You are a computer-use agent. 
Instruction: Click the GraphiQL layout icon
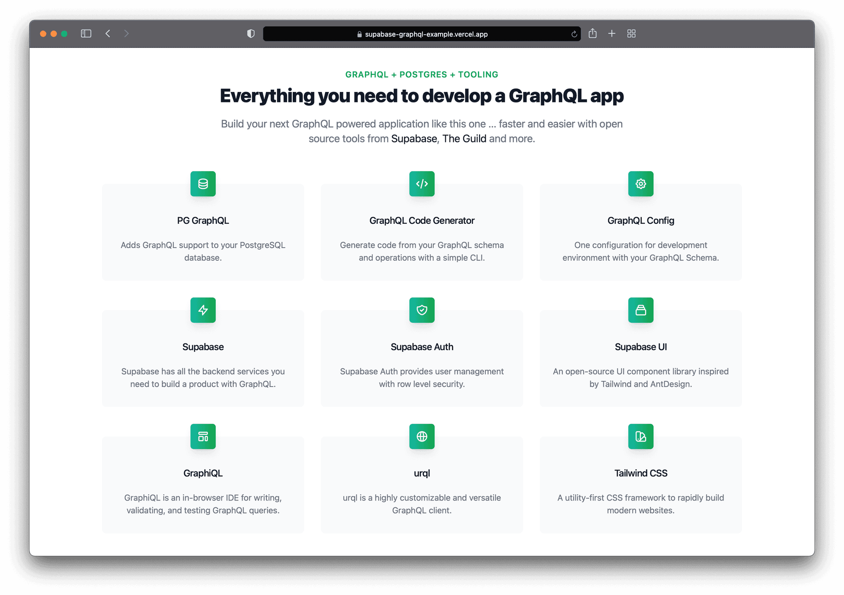click(203, 436)
